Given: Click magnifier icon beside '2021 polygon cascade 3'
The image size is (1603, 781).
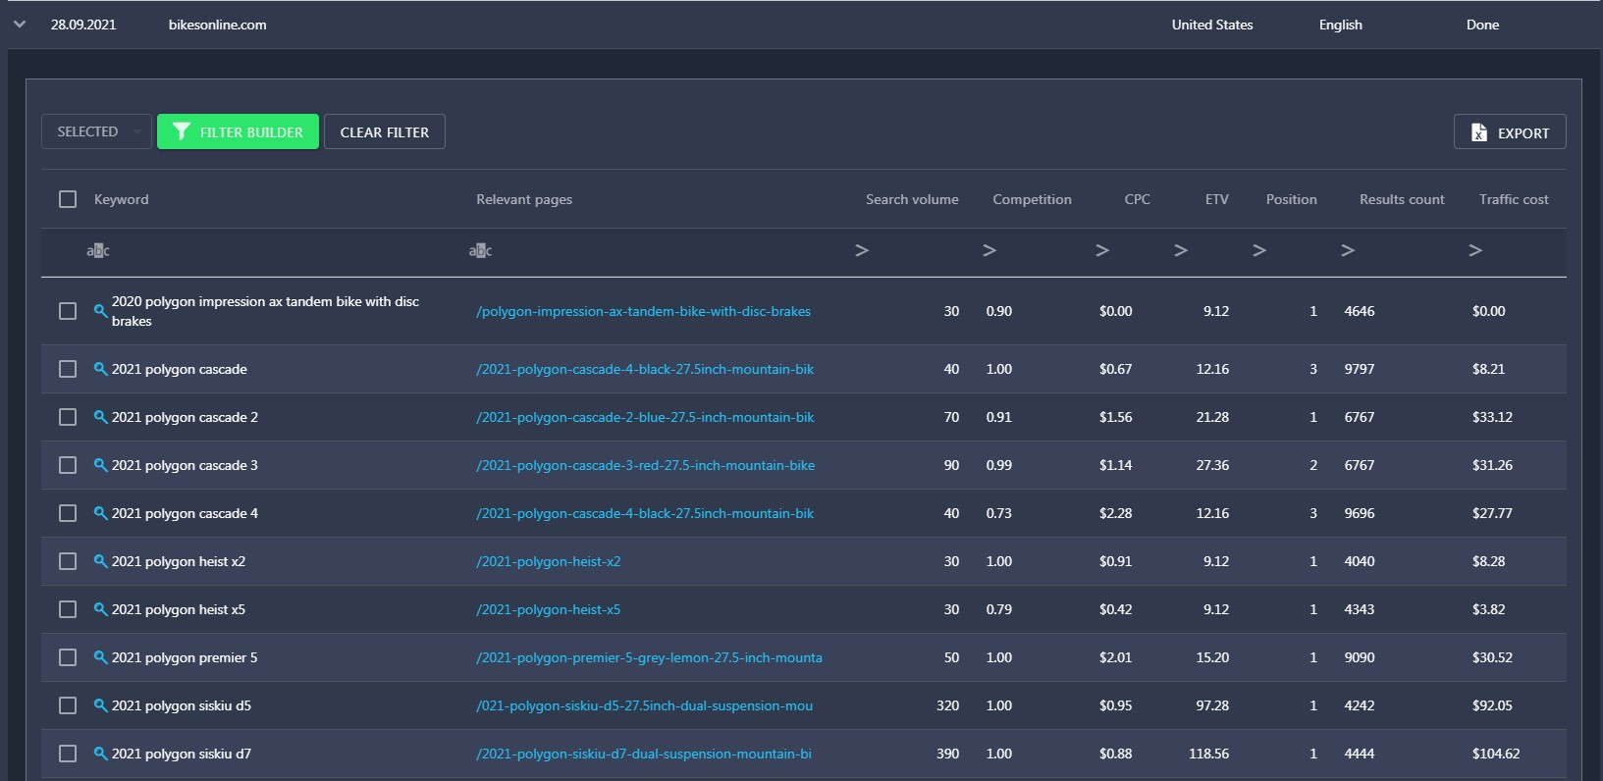Looking at the screenshot, I should 100,465.
